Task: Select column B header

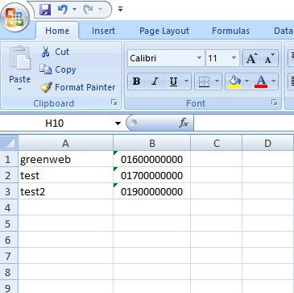Action: pos(152,143)
